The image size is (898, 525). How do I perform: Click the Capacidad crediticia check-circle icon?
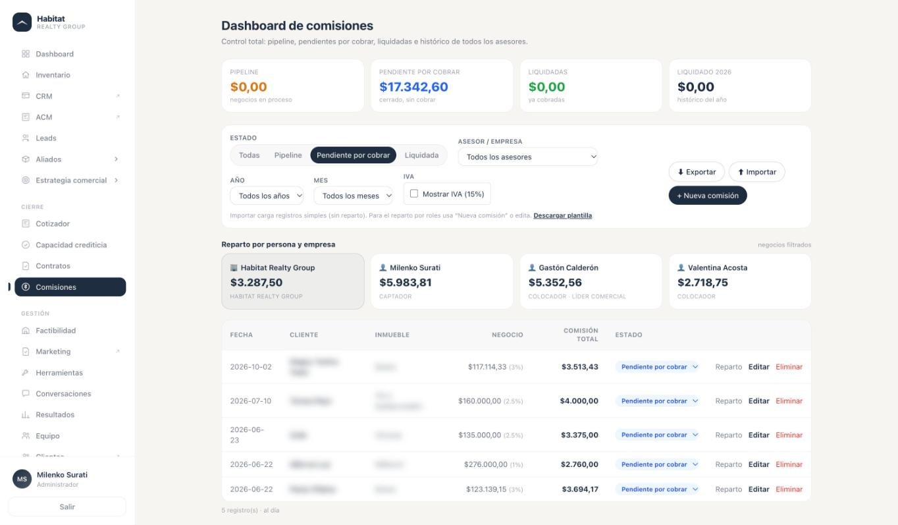26,245
